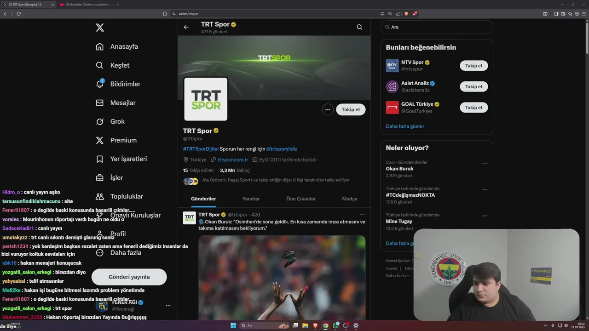Search within TRT Spor profile
Image resolution: width=589 pixels, height=331 pixels.
pos(359,27)
